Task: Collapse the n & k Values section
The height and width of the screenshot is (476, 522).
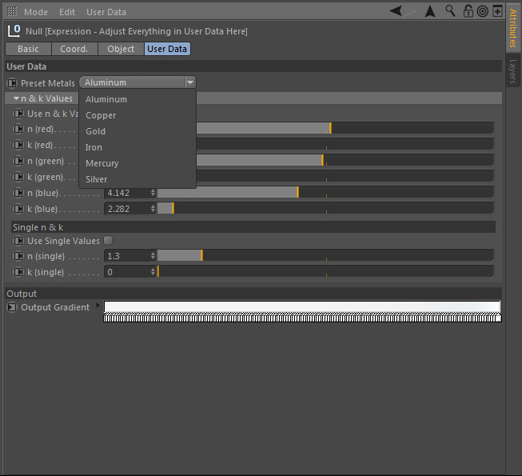Action: (x=16, y=98)
